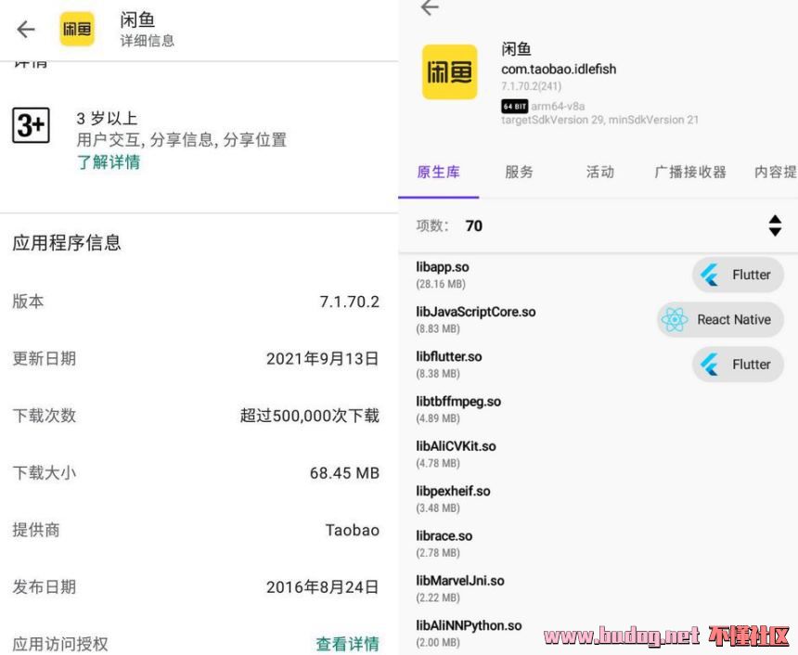Toggle sort order arrows beside item count
Viewport: 798px width, 655px height.
click(775, 225)
